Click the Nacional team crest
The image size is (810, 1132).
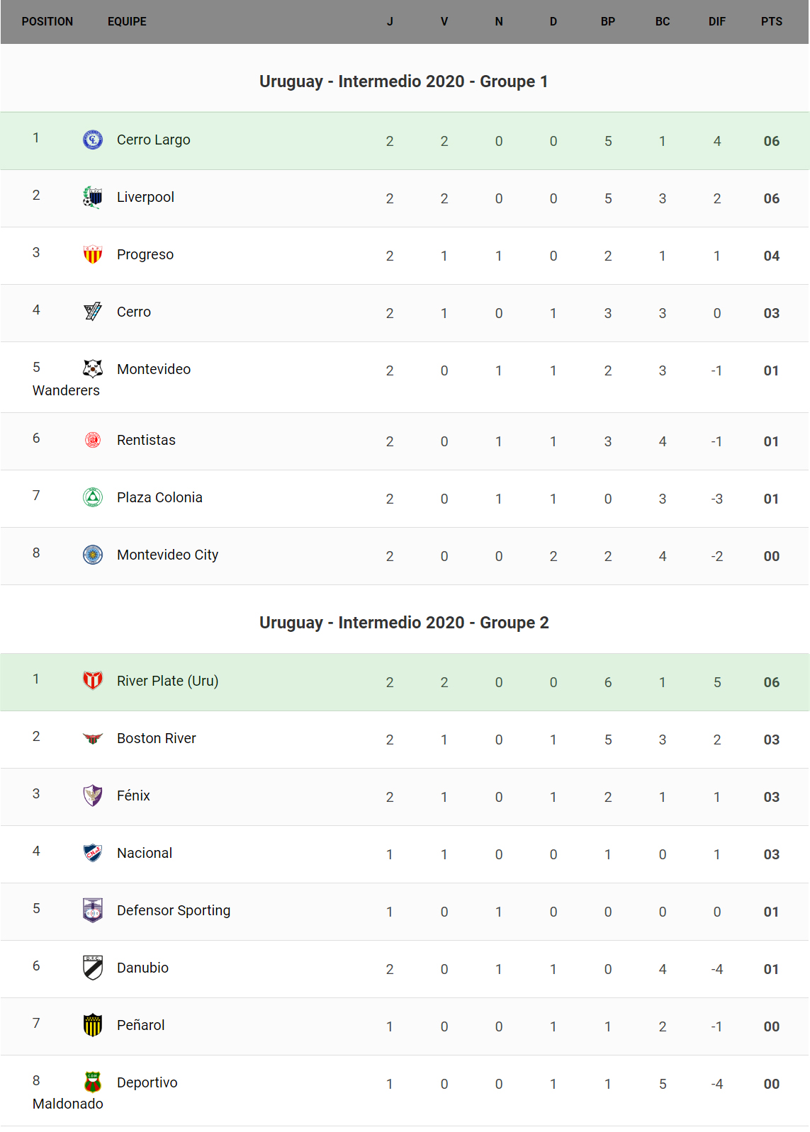93,853
